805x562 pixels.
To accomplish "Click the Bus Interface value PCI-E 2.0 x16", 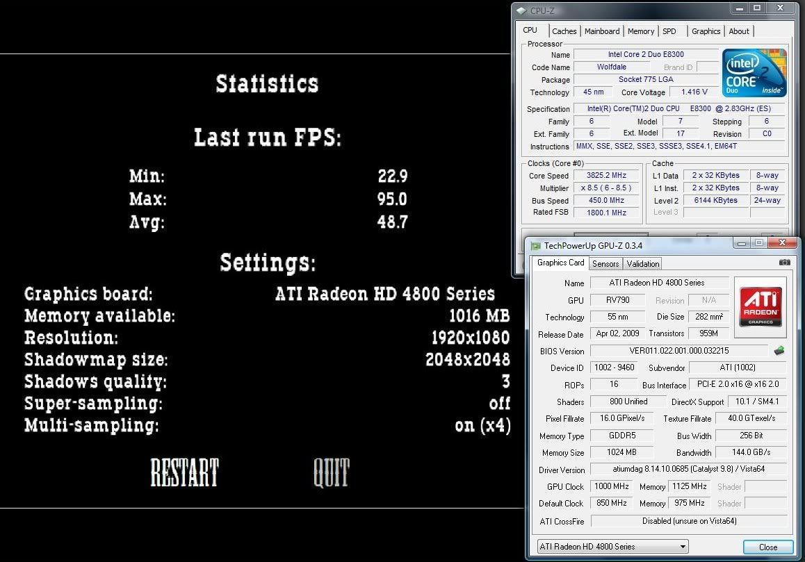I will point(738,384).
